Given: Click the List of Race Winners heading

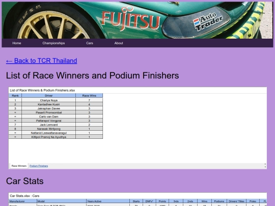Looking at the screenshot, I should click(92, 75).
